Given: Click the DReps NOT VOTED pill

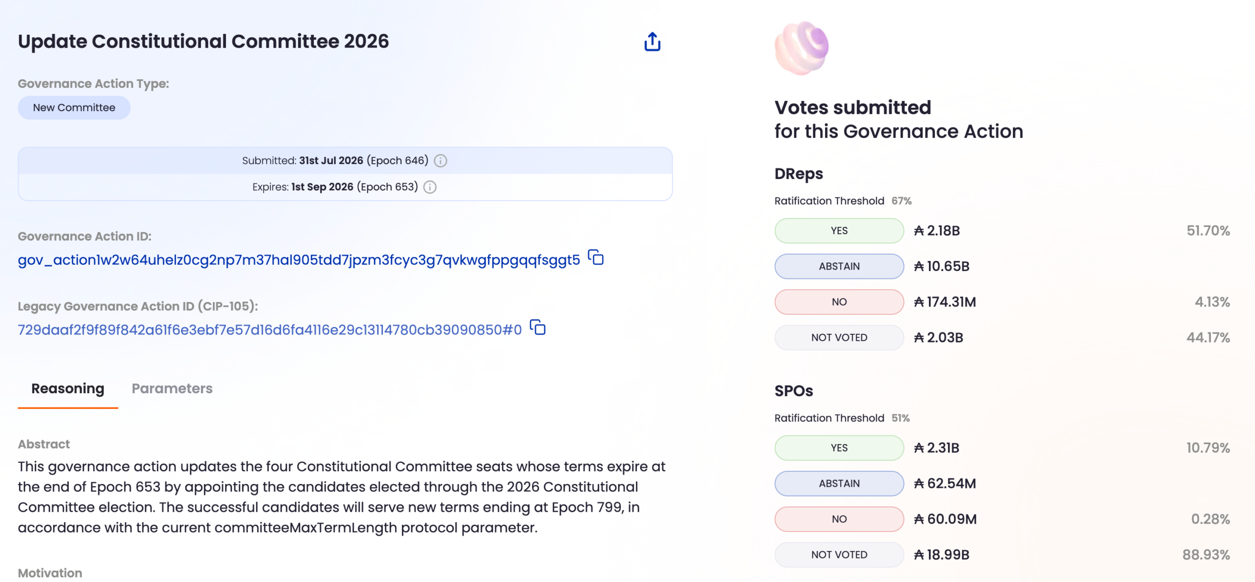Looking at the screenshot, I should [x=839, y=337].
